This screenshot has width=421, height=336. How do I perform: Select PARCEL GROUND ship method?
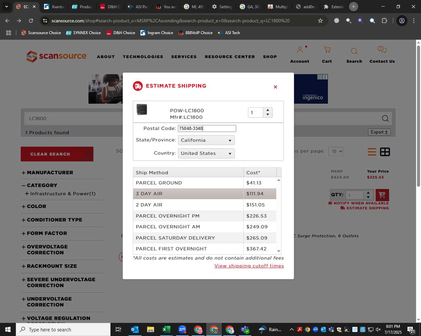205,183
